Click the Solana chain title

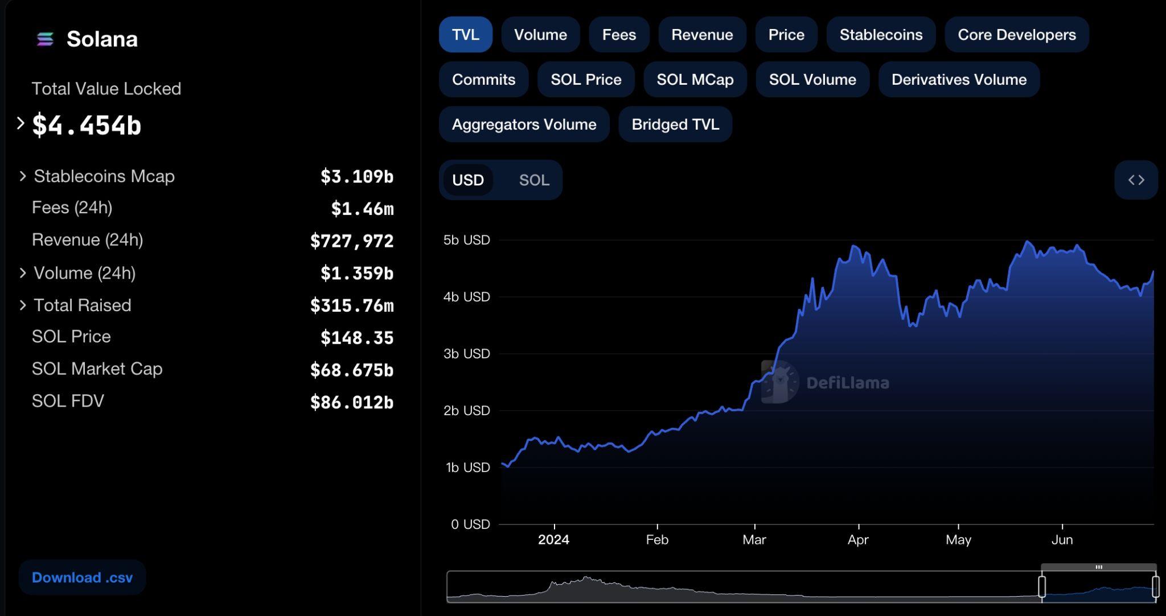tap(102, 39)
